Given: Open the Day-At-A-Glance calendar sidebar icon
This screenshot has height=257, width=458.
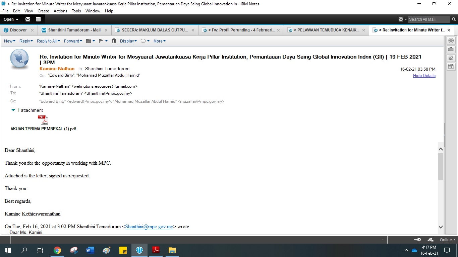Looking at the screenshot, I should (451, 67).
